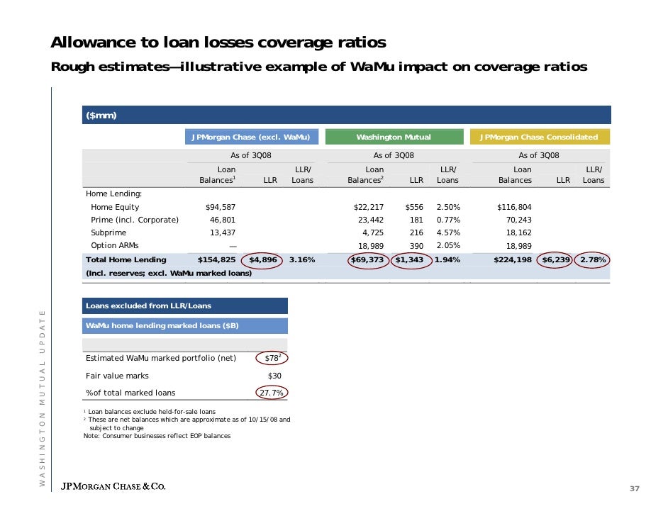668x516 pixels.
Task: Select the green 'Washington Mutual' column header
Action: [394, 137]
